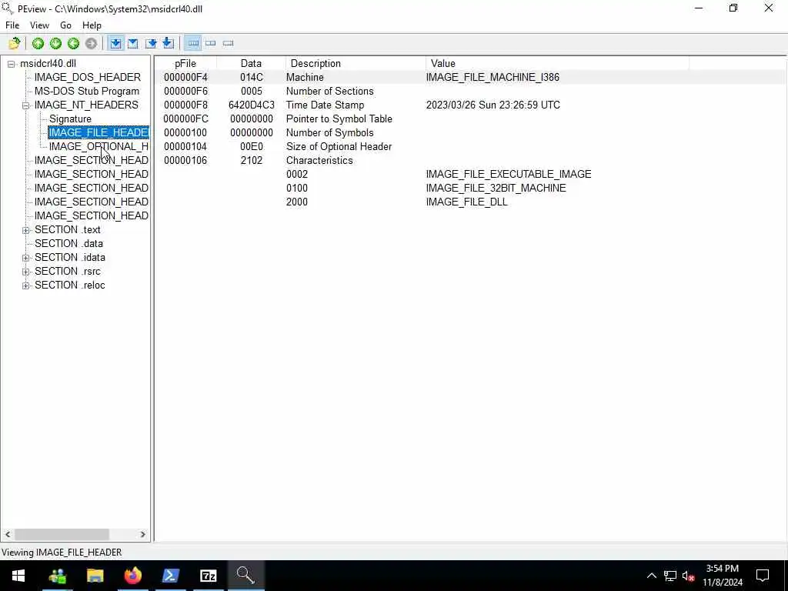Select SECTION .data in the tree

(68, 243)
